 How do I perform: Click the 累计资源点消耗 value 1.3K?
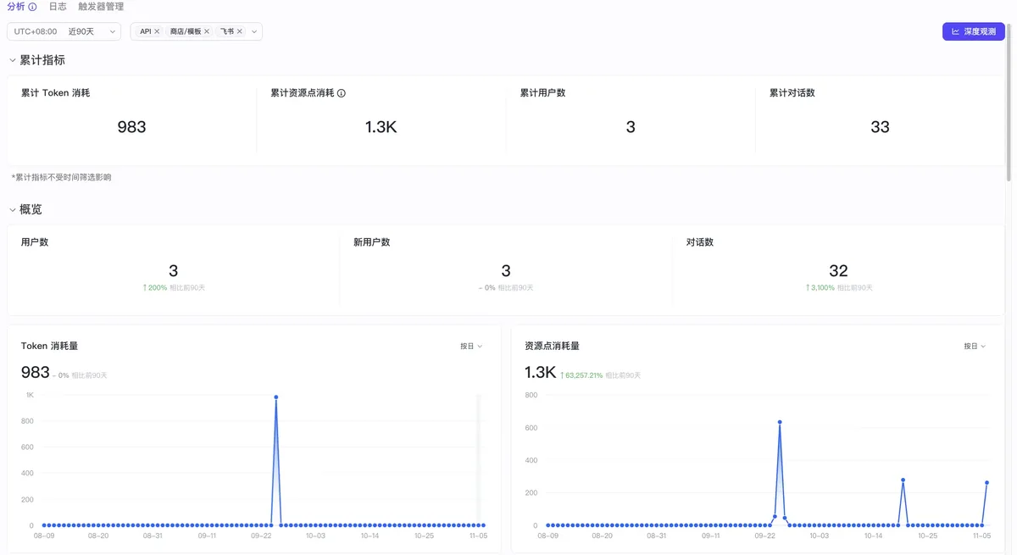(381, 127)
